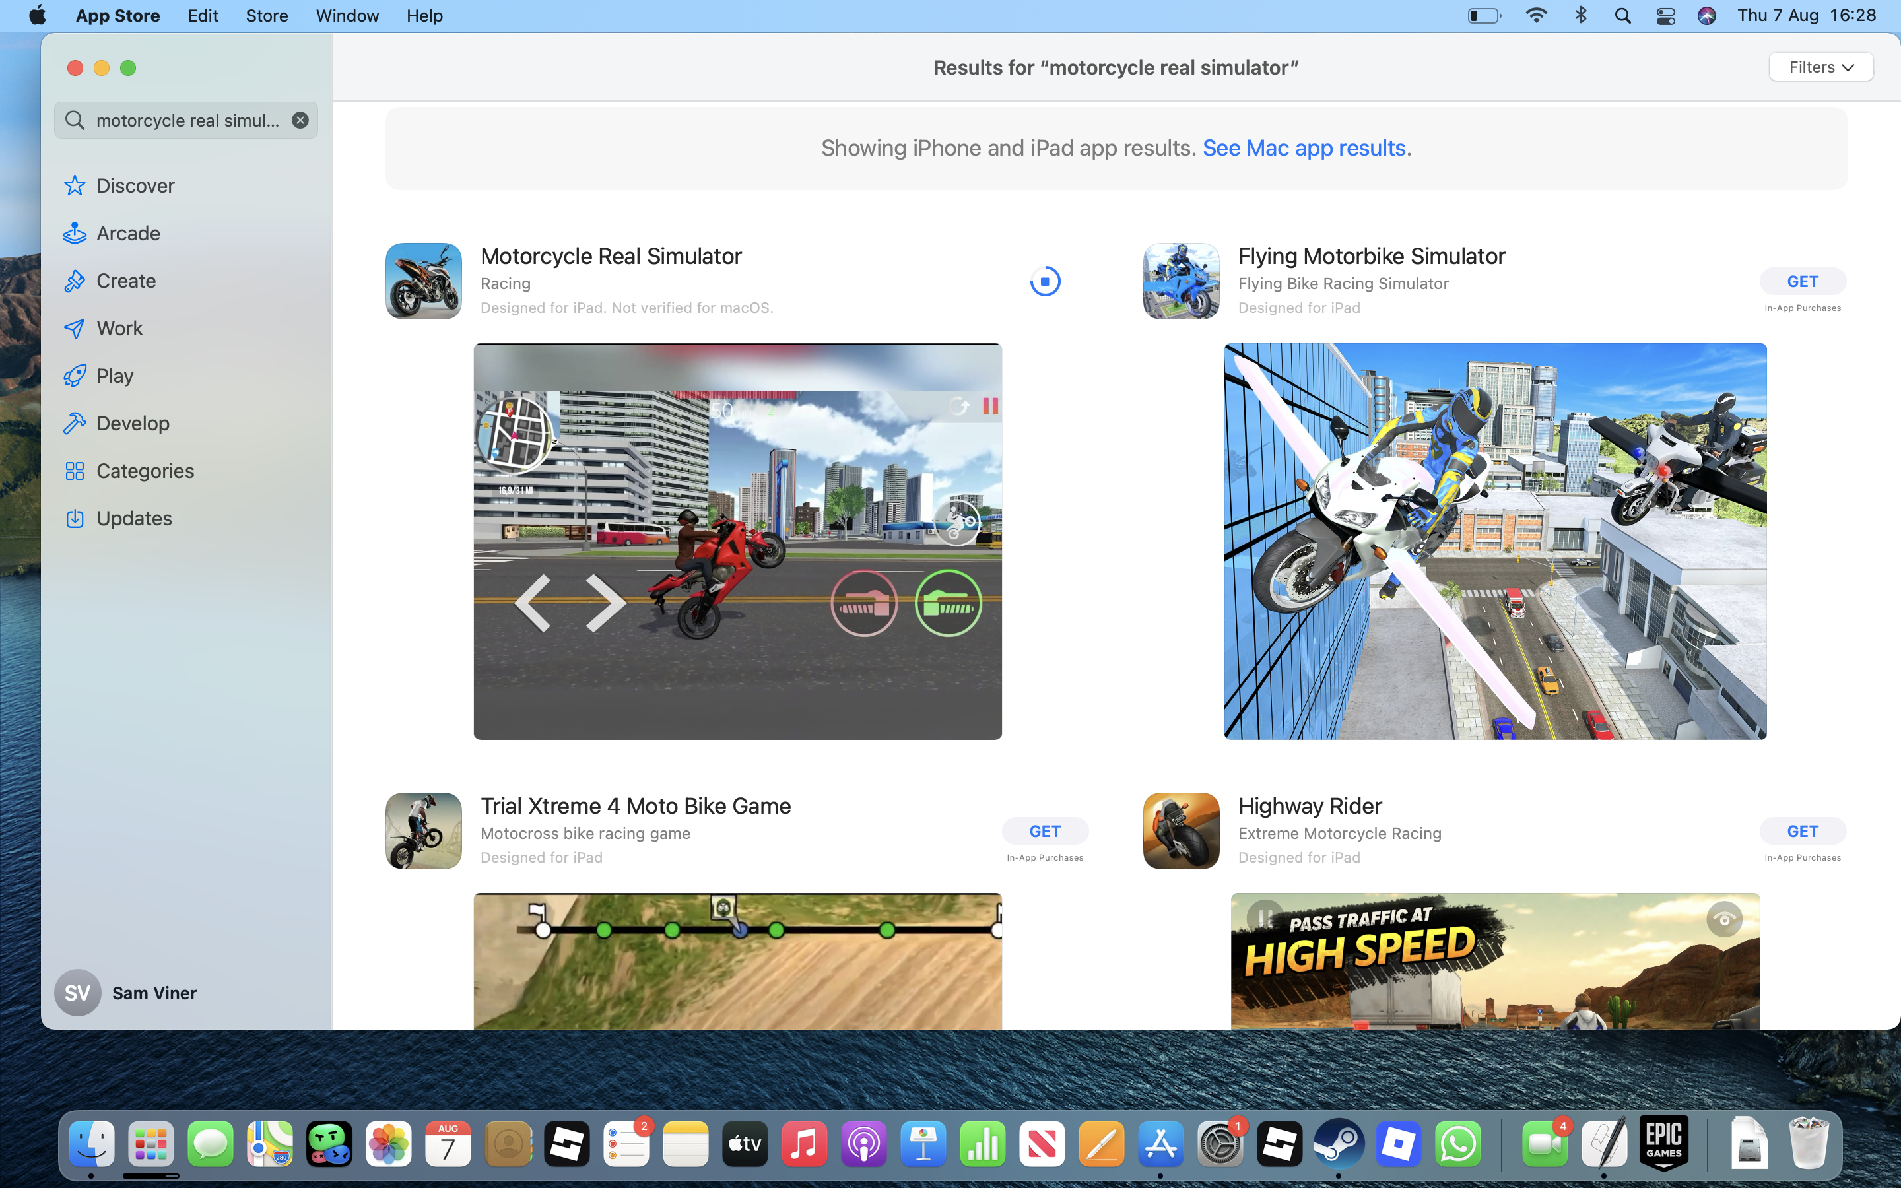This screenshot has width=1901, height=1188.
Task: Click the Highway Rider app icon
Action: pyautogui.click(x=1182, y=832)
